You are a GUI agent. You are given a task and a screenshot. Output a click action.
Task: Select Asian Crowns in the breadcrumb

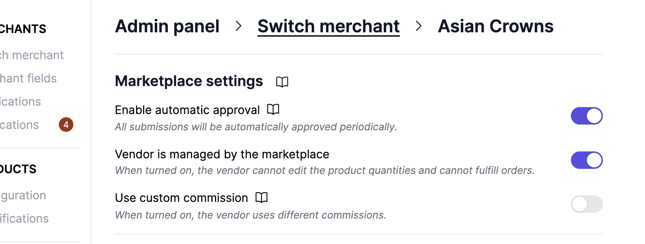click(x=496, y=26)
